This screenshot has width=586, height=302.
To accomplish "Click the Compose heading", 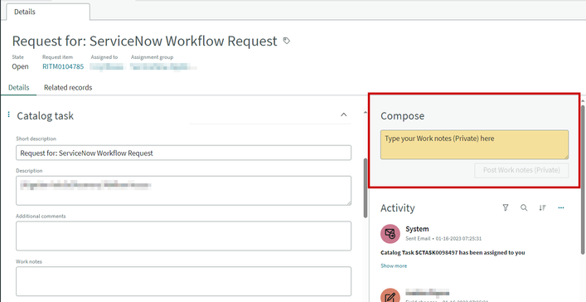I will click(402, 116).
